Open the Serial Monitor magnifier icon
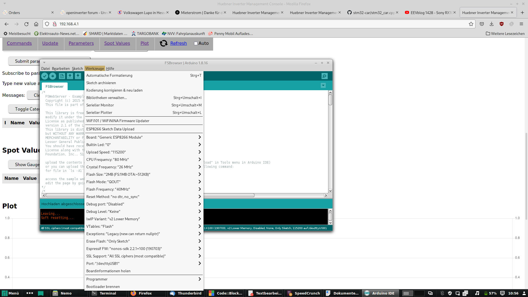This screenshot has width=528, height=297. click(324, 76)
